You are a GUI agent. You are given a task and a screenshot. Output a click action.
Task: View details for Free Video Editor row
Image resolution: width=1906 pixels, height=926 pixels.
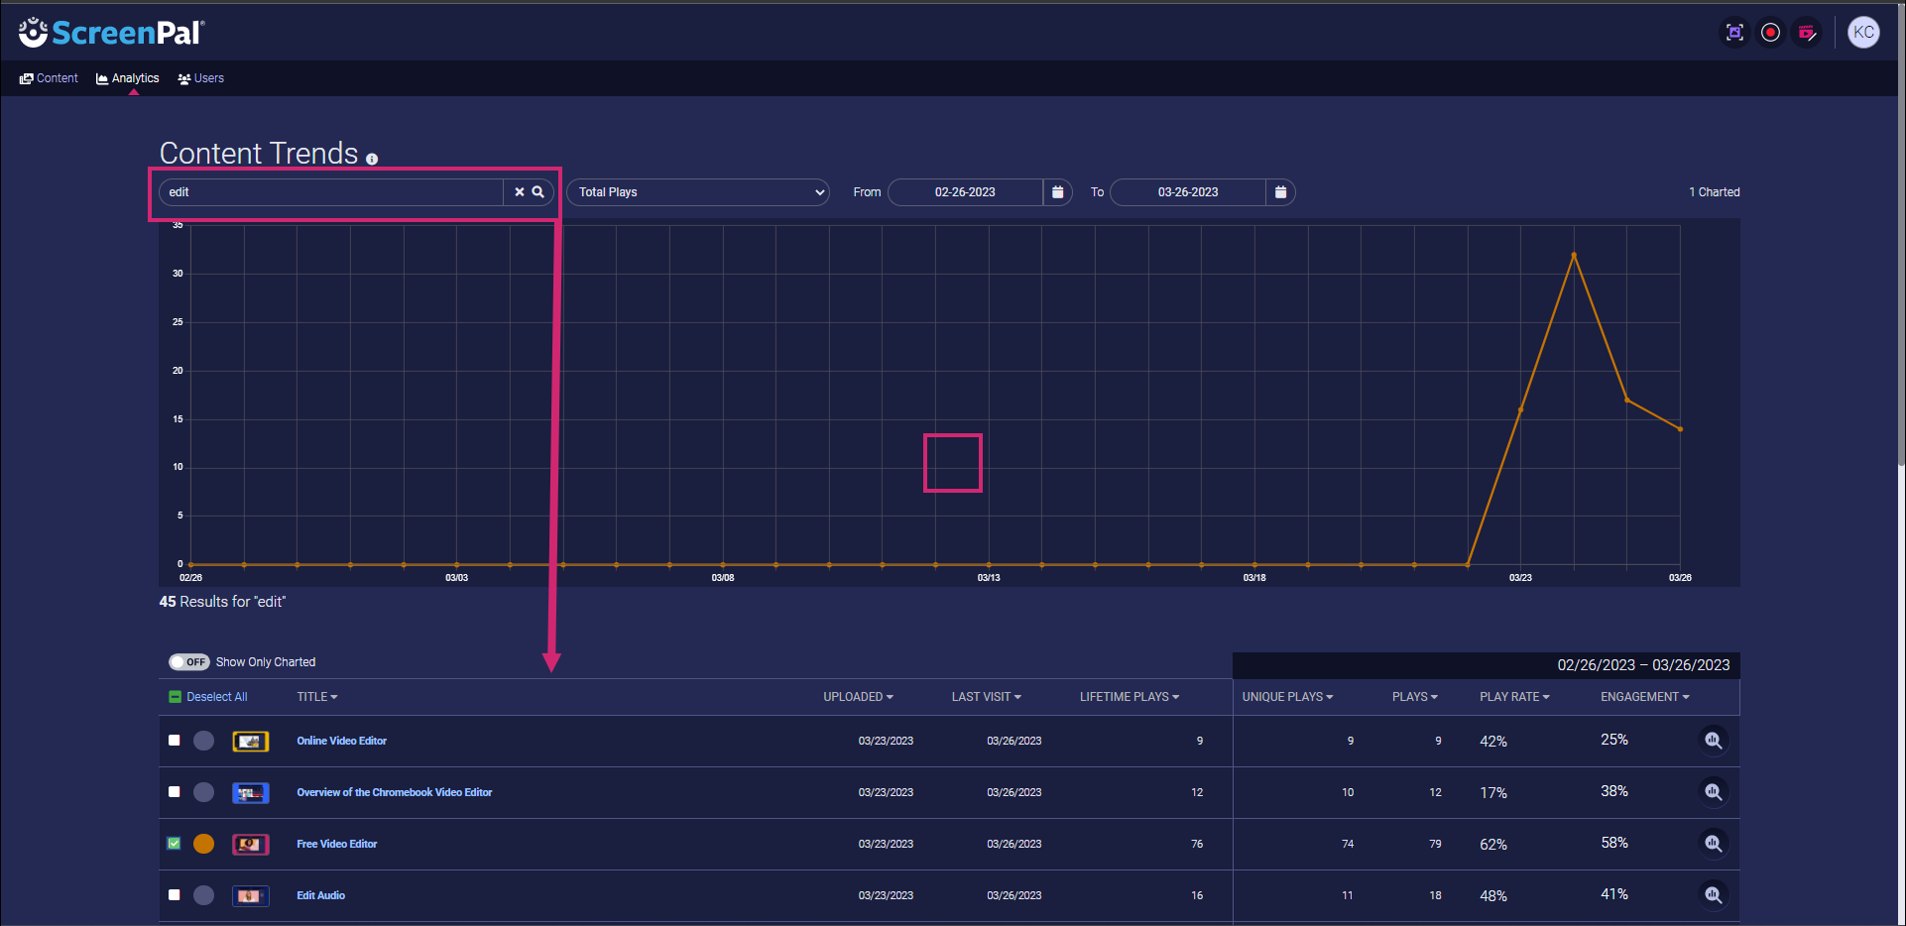click(1713, 844)
